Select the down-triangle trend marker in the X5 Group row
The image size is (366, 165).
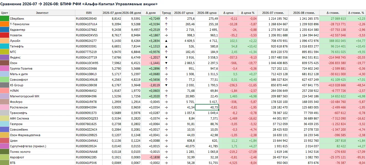pos(166,85)
